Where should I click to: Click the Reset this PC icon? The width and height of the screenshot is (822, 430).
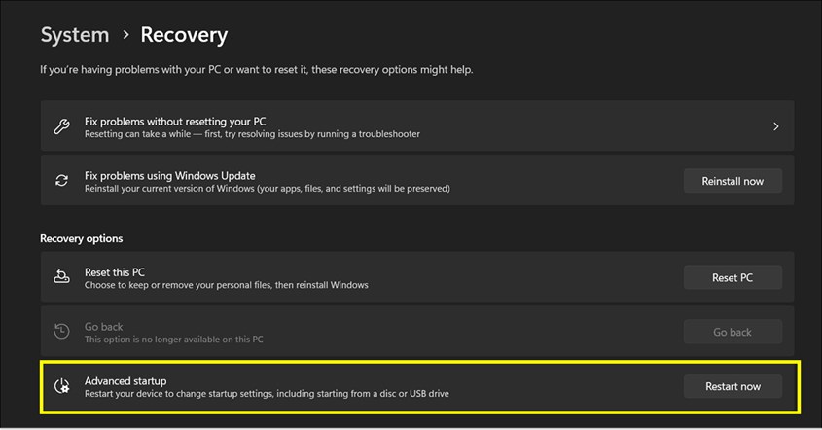(x=61, y=277)
